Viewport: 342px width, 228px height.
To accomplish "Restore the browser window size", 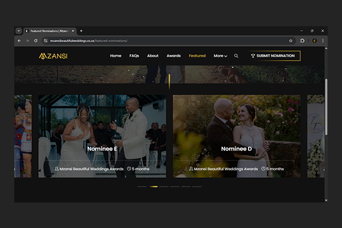I will coord(312,31).
